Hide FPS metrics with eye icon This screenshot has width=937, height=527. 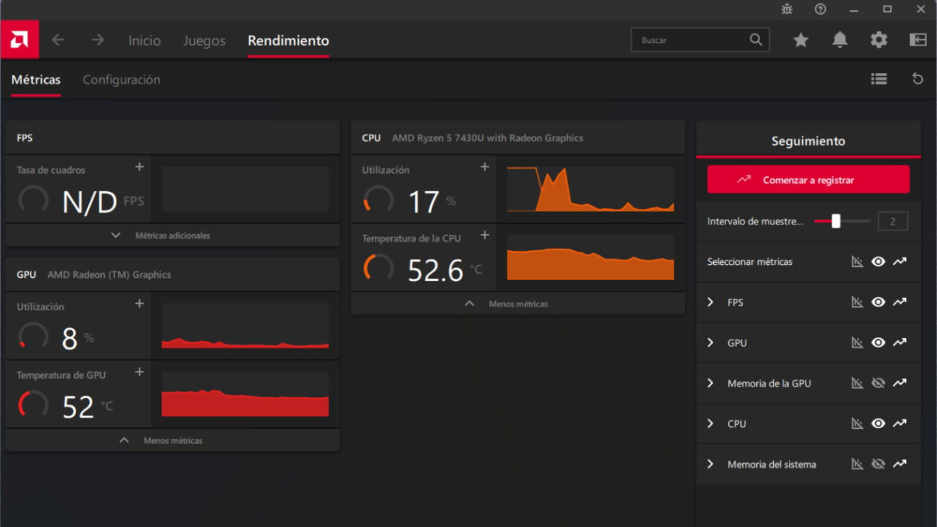tap(878, 302)
